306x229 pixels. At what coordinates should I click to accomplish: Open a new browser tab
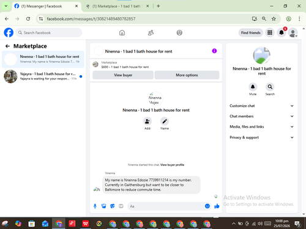coord(159,6)
